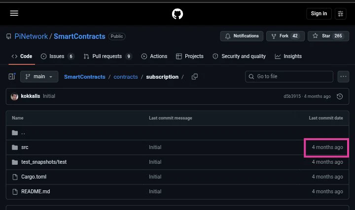Open commit d5b3915
The width and height of the screenshot is (355, 210).
292,96
